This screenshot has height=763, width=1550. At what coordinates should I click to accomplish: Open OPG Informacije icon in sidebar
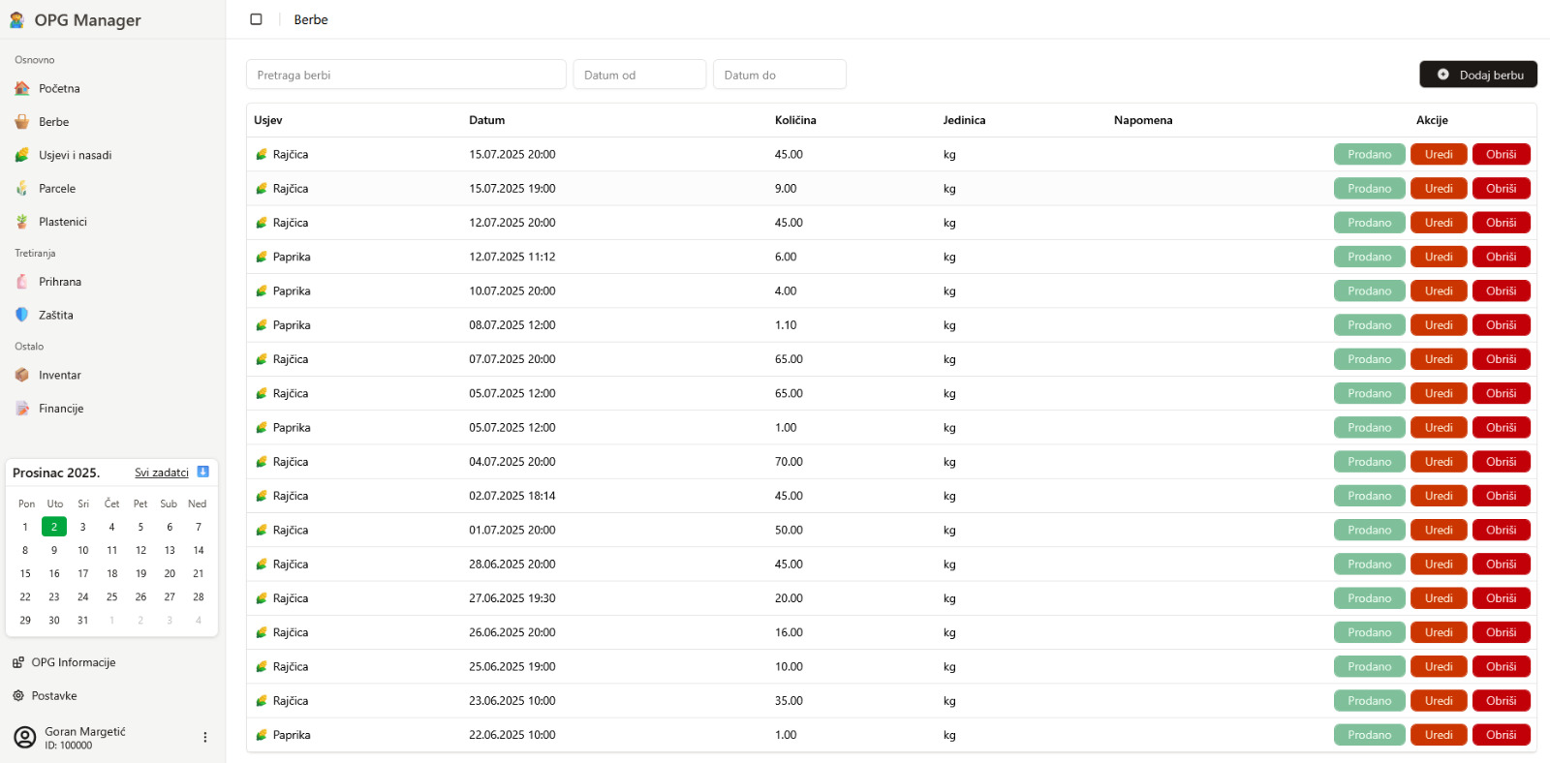[x=18, y=662]
